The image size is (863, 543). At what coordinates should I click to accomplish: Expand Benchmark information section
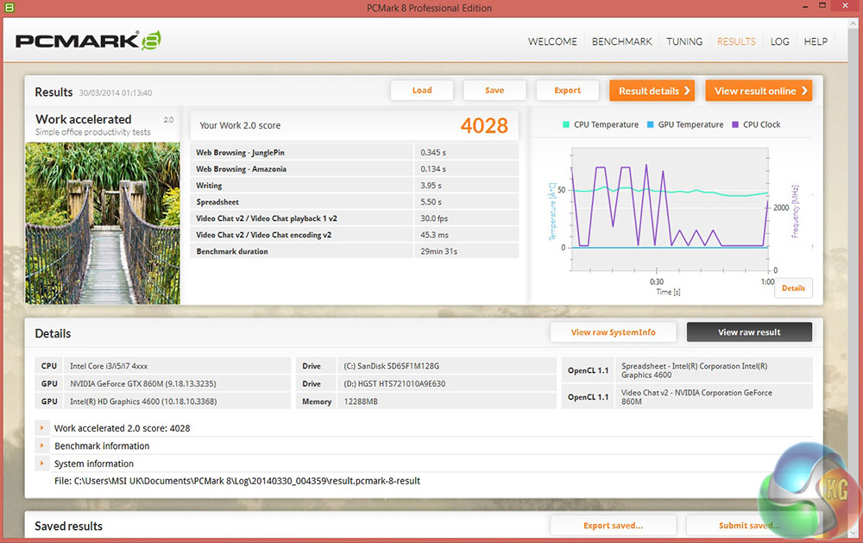coord(41,445)
